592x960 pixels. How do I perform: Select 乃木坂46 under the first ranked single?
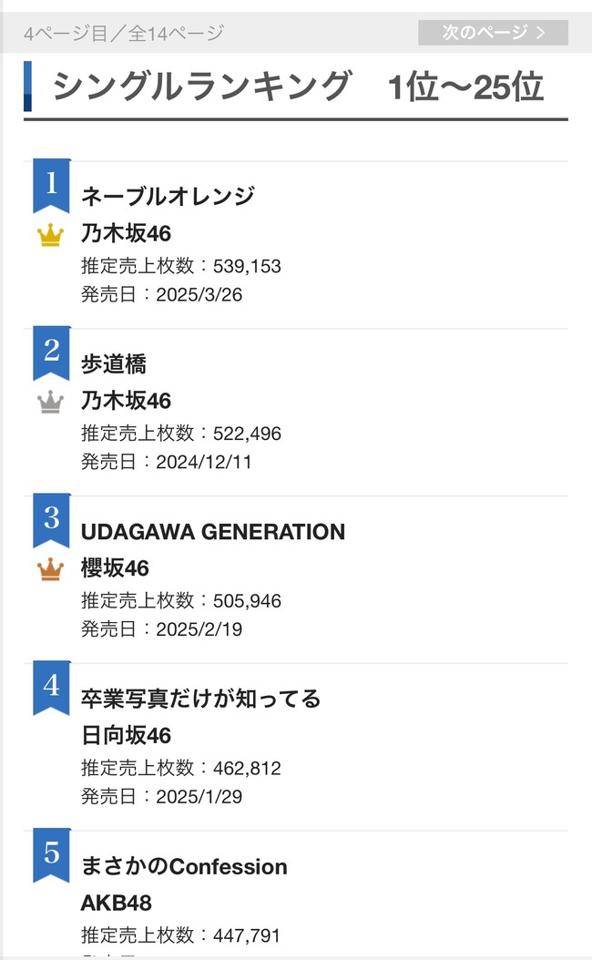click(x=126, y=233)
